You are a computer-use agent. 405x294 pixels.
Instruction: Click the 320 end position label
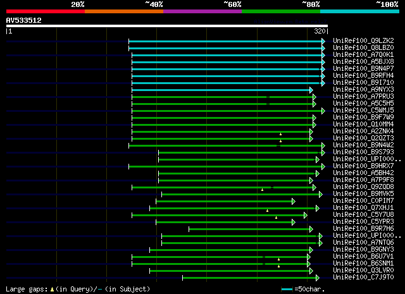click(x=320, y=31)
